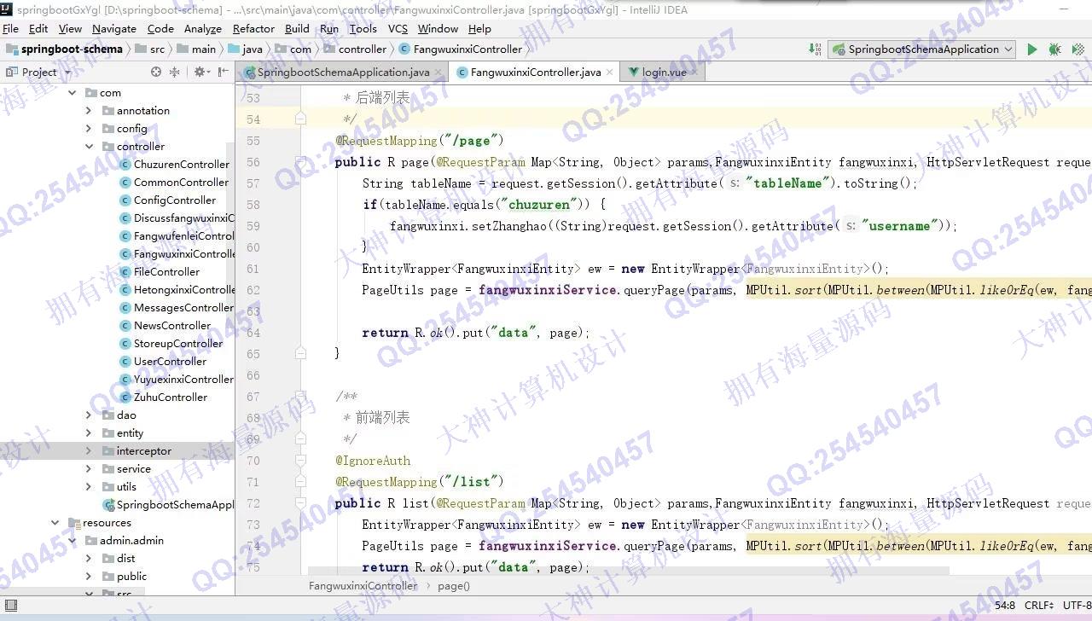The width and height of the screenshot is (1092, 621).
Task: Select the public folder
Action: tap(131, 577)
